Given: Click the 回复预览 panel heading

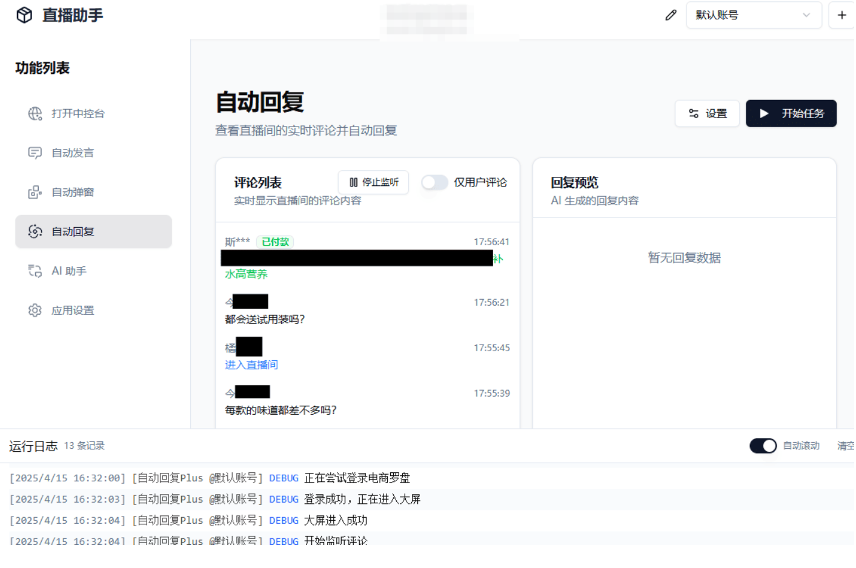Looking at the screenshot, I should 574,183.
